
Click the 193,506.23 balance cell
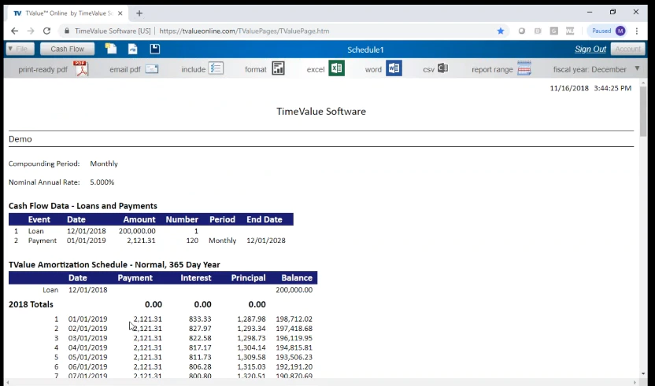pyautogui.click(x=294, y=357)
